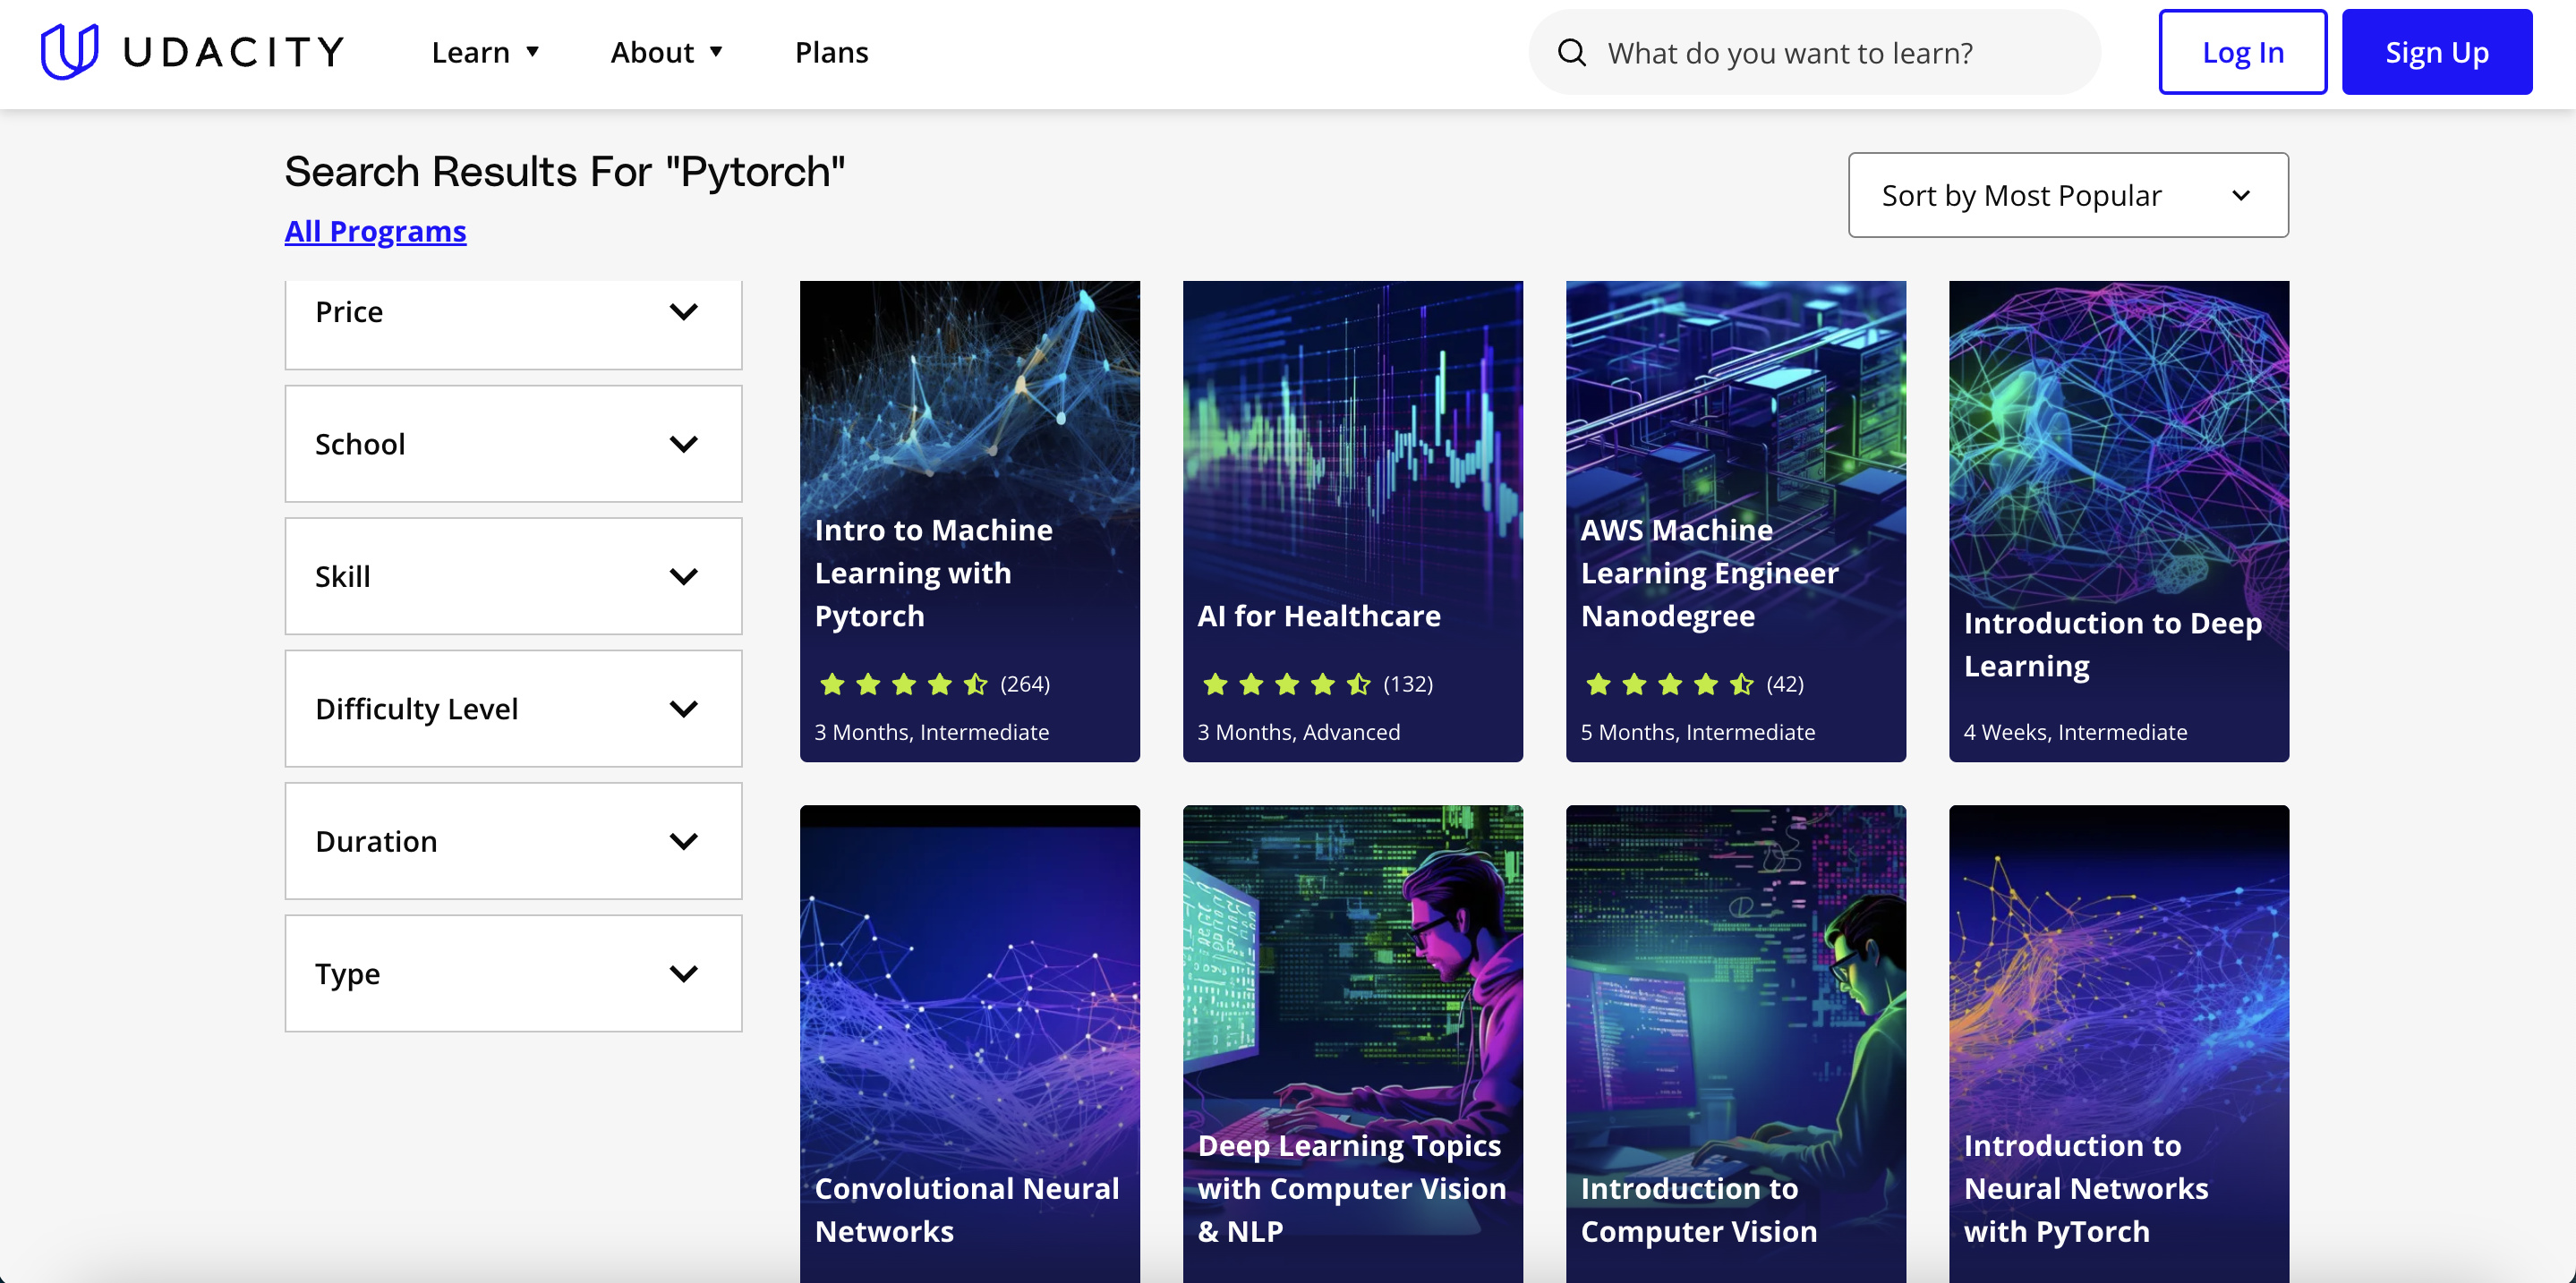The width and height of the screenshot is (2576, 1283).
Task: Click the '4 Weeks, Intermediate' text
Action: [2075, 733]
